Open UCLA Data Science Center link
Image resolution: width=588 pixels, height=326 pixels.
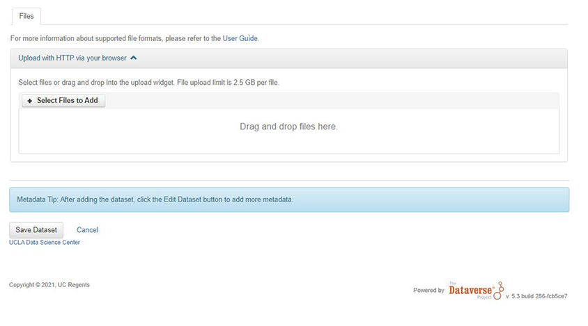pos(45,243)
